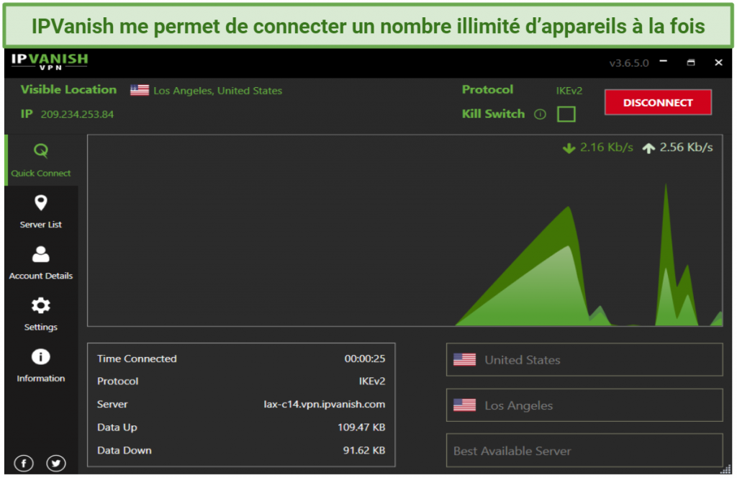
Task: Close the IPVanish window
Action: point(718,62)
